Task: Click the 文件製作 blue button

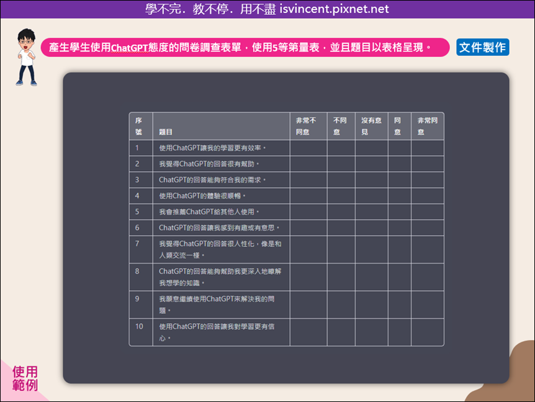Action: tap(482, 47)
